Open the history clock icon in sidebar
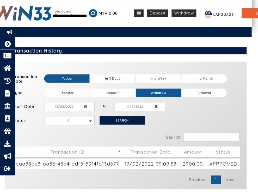The width and height of the screenshot is (258, 194). [8, 81]
